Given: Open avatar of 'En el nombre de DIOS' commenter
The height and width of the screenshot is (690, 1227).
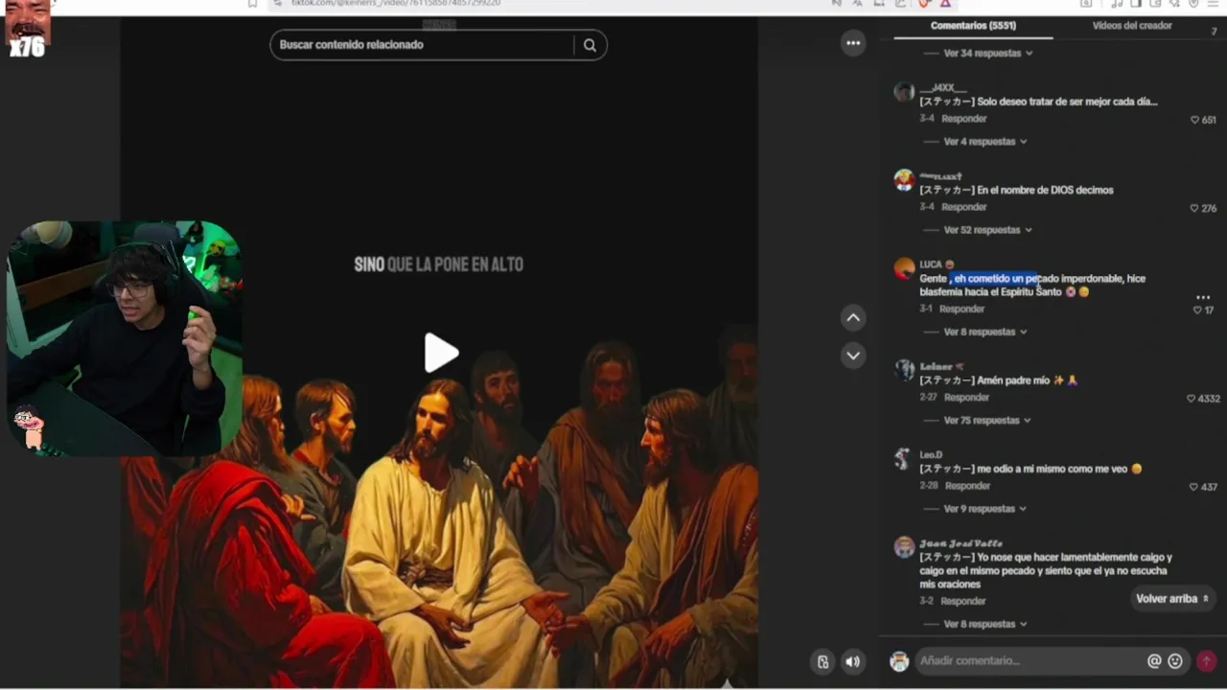Looking at the screenshot, I should click(x=904, y=180).
